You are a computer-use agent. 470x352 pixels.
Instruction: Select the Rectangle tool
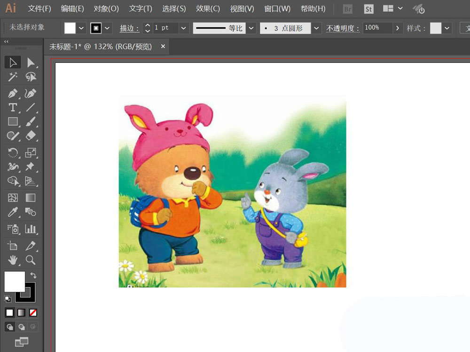[13, 122]
